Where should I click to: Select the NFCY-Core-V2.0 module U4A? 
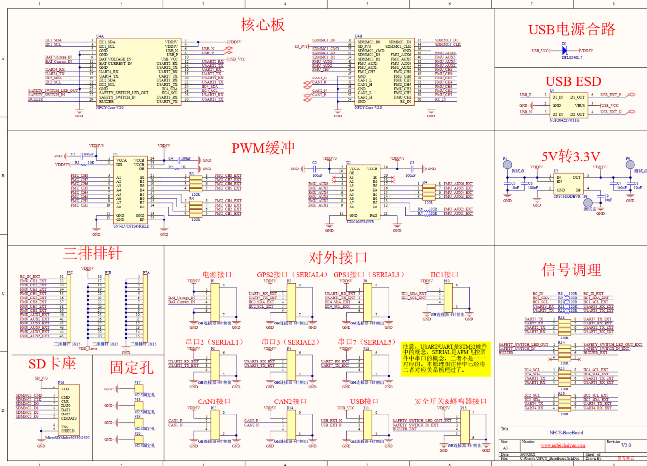139,72
